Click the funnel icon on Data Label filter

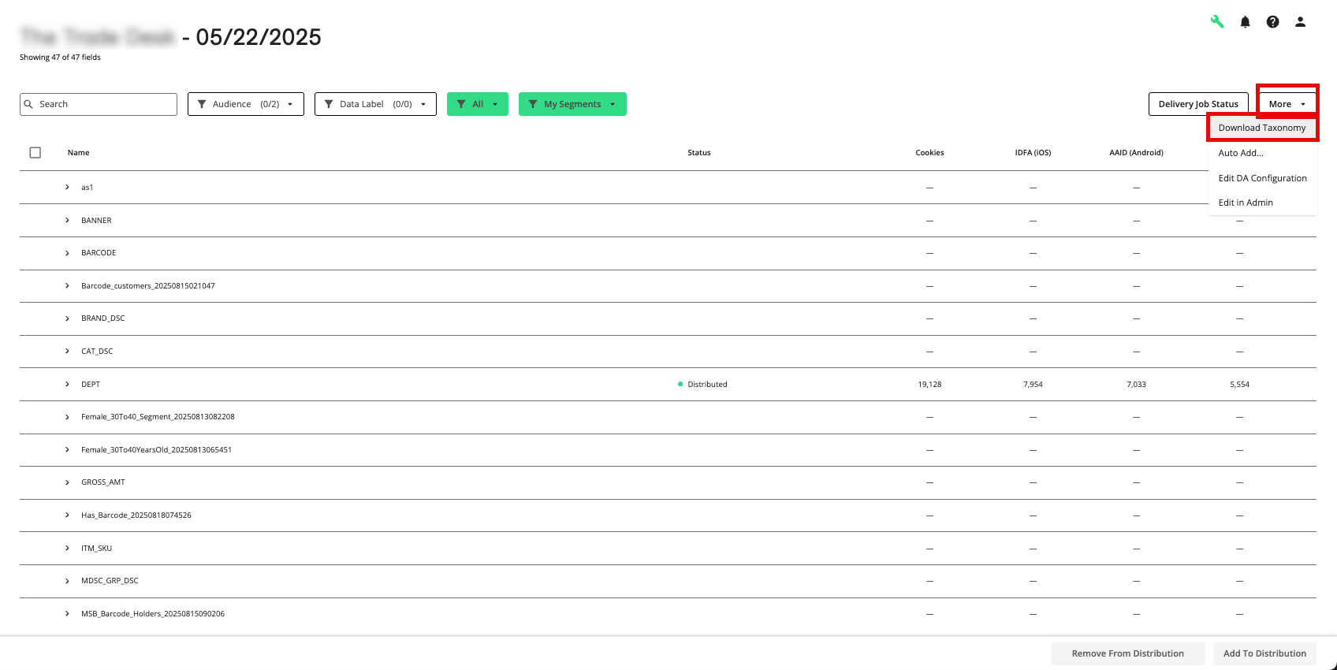pyautogui.click(x=329, y=104)
